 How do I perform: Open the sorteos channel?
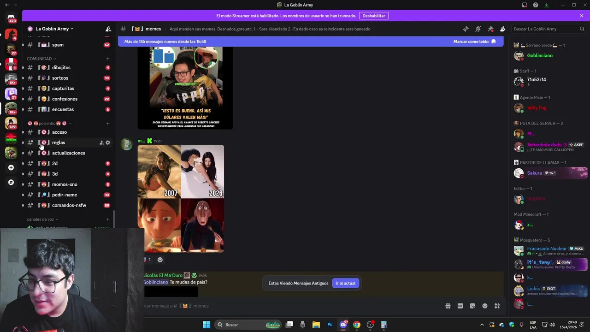click(x=68, y=78)
